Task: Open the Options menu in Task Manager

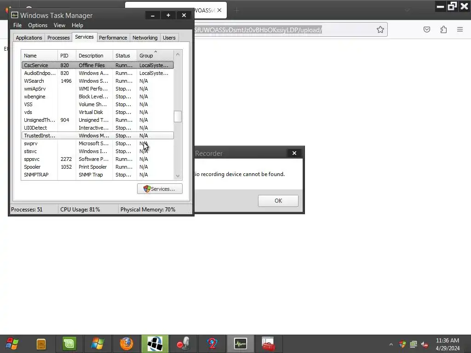Action: click(x=38, y=25)
